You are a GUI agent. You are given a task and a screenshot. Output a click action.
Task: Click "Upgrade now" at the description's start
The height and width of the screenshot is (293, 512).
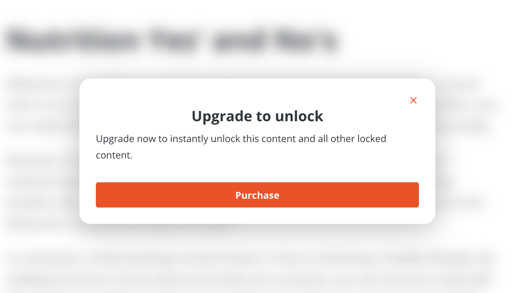point(126,139)
